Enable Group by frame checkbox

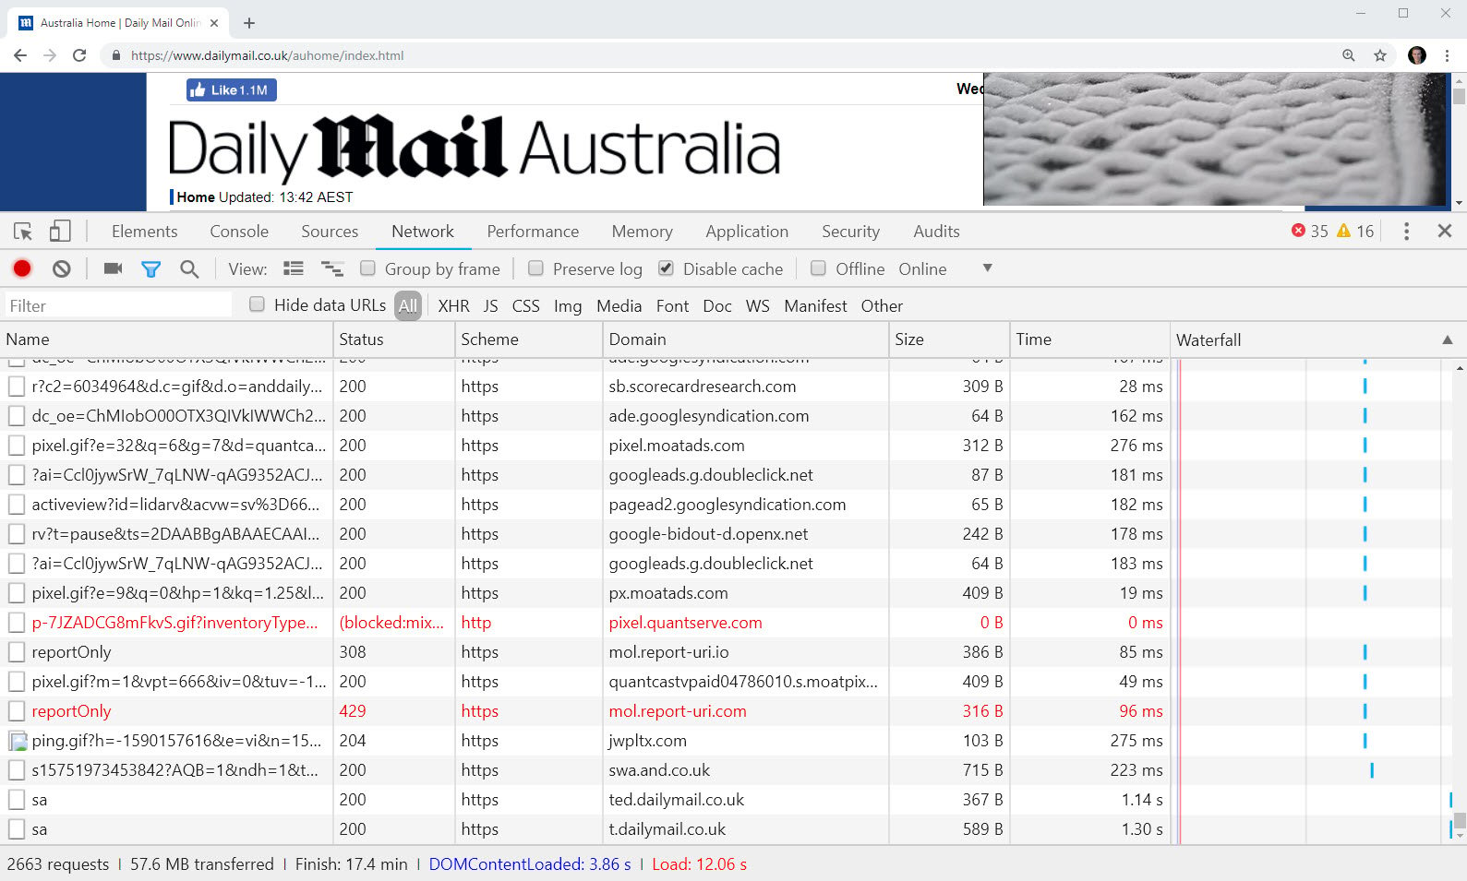tap(367, 268)
